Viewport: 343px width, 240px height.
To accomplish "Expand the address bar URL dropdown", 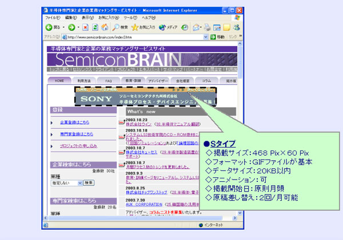I will pyautogui.click(x=206, y=37).
